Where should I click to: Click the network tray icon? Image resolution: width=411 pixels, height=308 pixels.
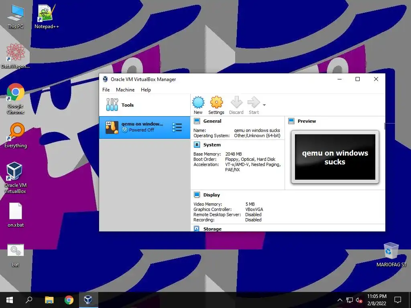[350, 300]
